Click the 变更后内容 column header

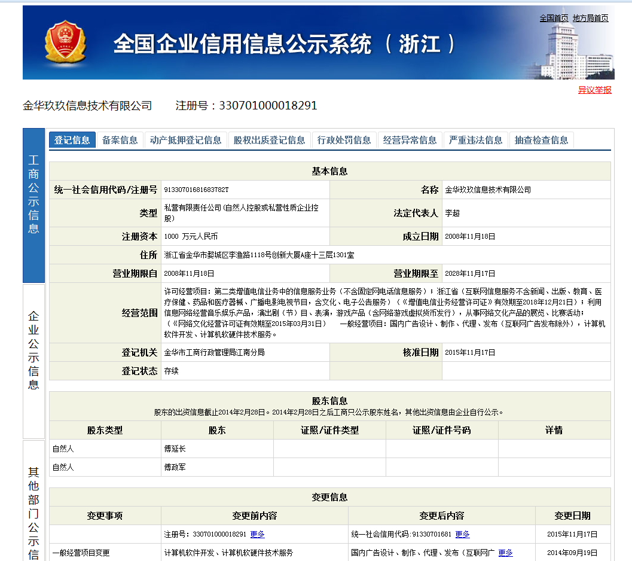pos(442,516)
